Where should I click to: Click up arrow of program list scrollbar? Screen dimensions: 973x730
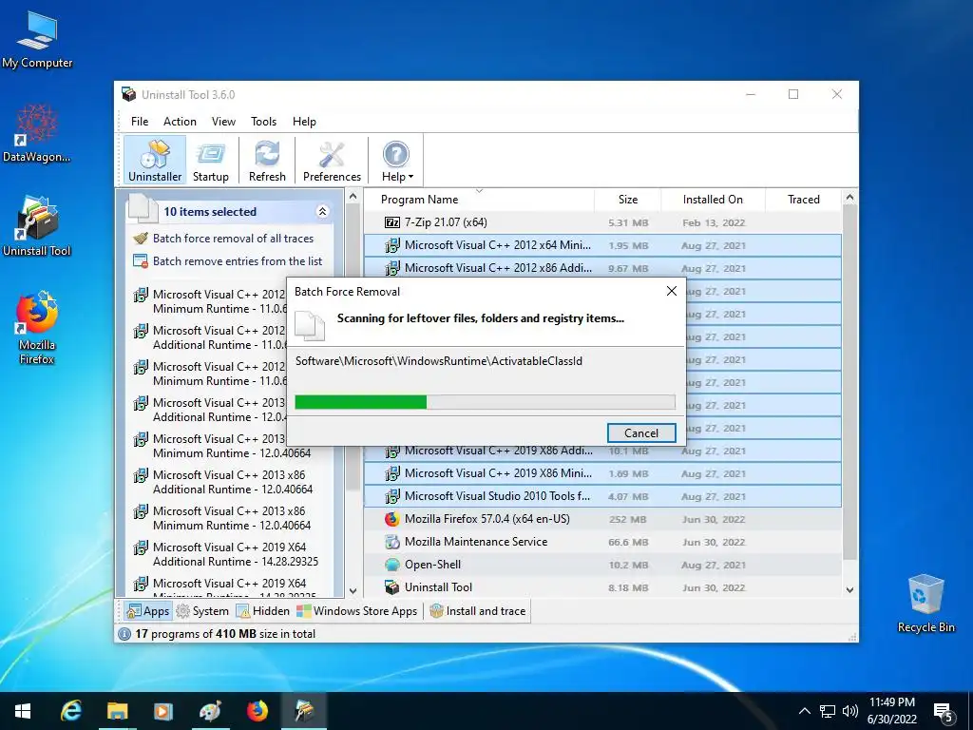click(x=850, y=198)
